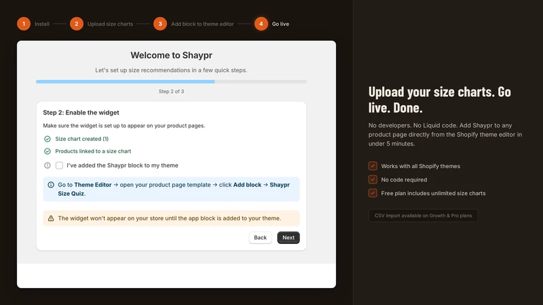Viewport: 543px width, 305px height.
Task: Click step 2 orange circle for Upload size charts
Action: pos(77,24)
